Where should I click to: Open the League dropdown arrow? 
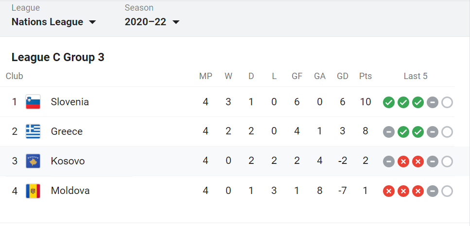(92, 22)
